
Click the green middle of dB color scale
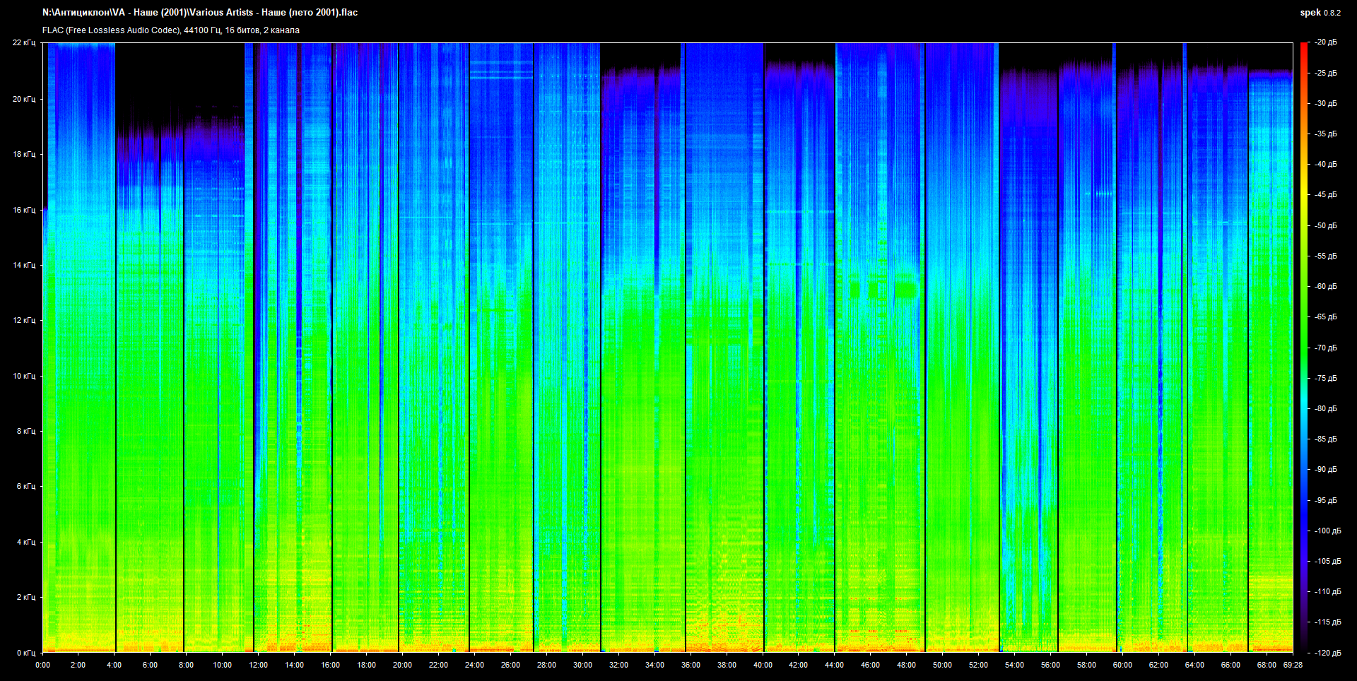[x=1303, y=348]
